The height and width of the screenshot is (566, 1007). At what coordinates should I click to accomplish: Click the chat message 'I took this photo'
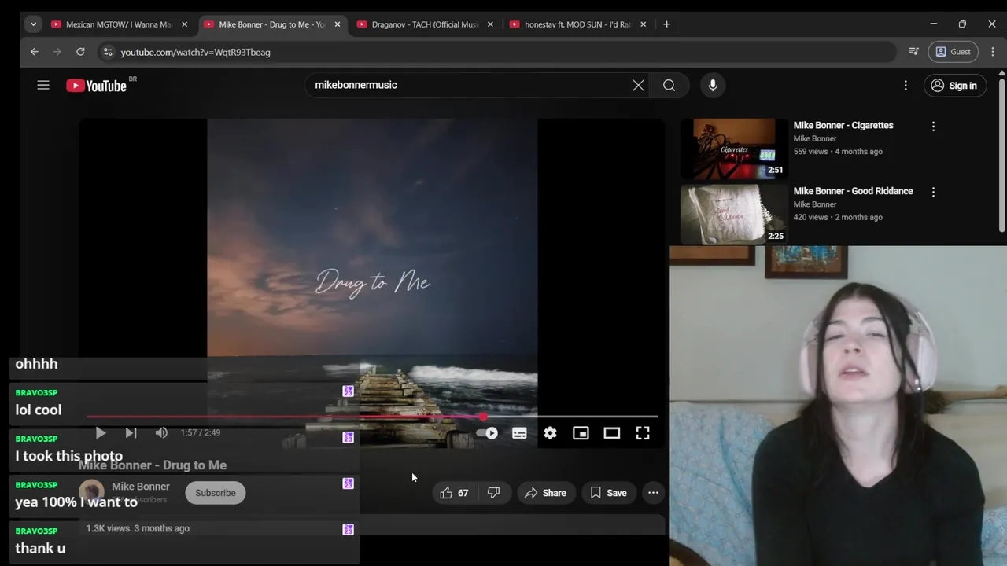point(69,456)
